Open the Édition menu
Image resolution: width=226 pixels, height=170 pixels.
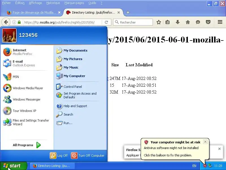[20, 3]
